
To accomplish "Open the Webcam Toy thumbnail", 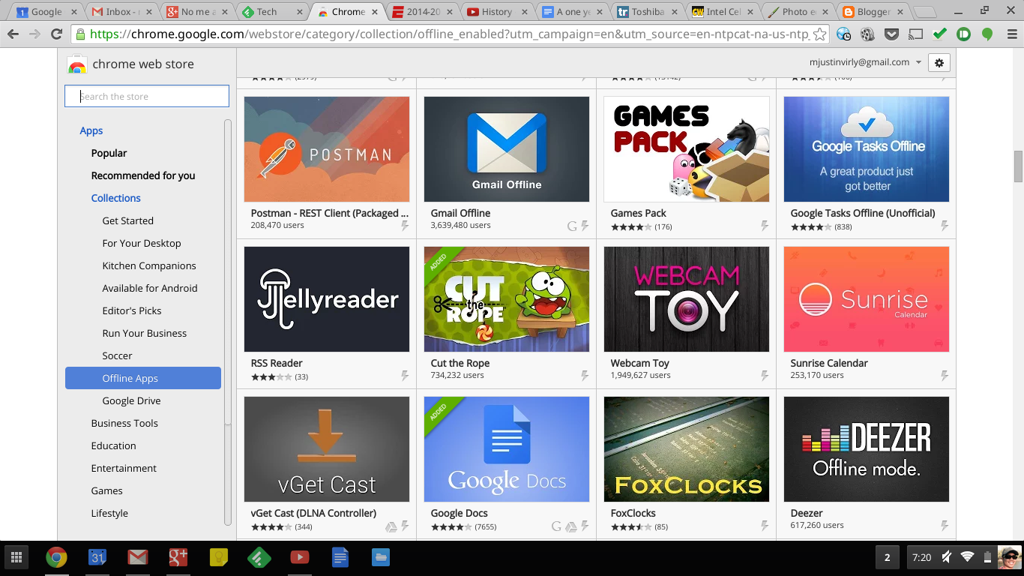I will [x=687, y=299].
